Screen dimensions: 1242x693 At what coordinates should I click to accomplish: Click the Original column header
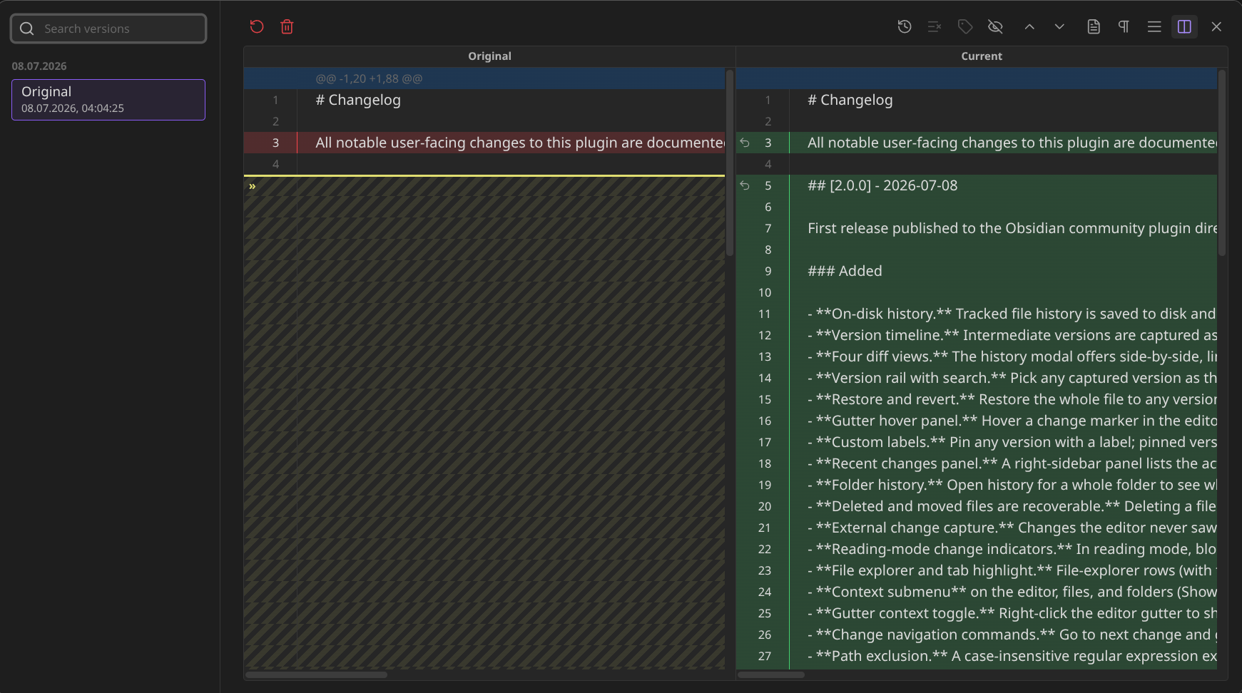click(489, 56)
